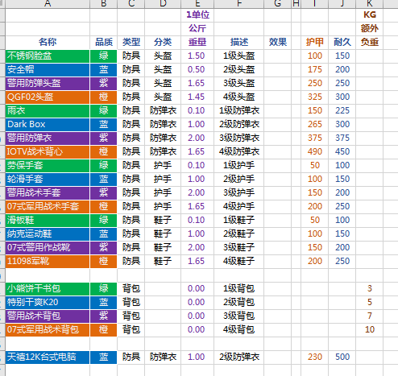Click the cell 天禧12K台式电脑
The width and height of the screenshot is (398, 376).
pyautogui.click(x=48, y=357)
